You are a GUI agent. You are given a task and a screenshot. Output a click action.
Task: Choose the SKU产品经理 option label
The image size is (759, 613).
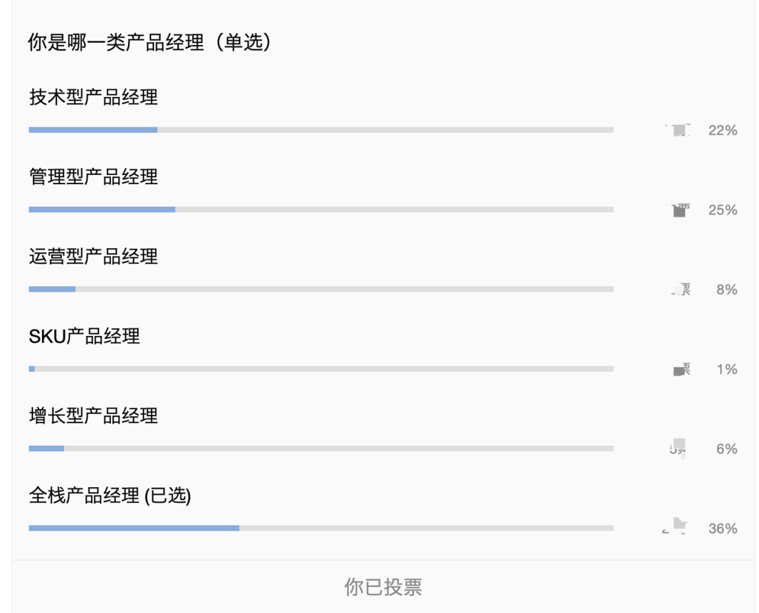point(84,336)
